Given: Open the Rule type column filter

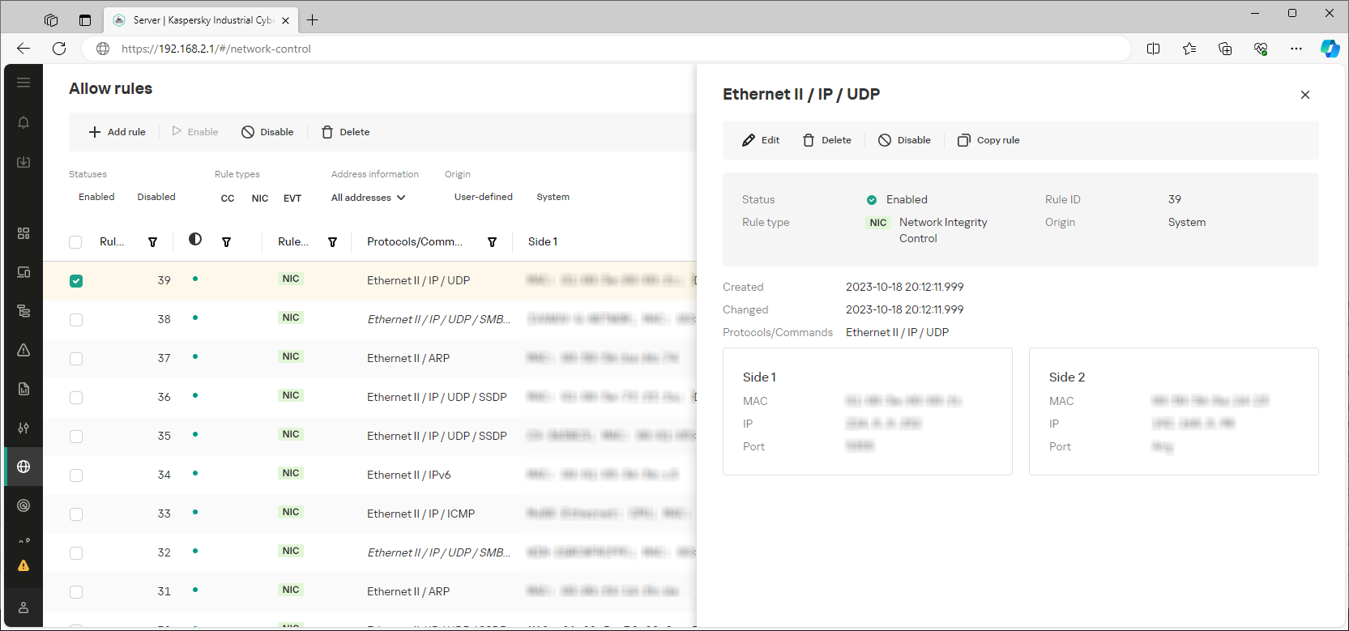Looking at the screenshot, I should 332,242.
